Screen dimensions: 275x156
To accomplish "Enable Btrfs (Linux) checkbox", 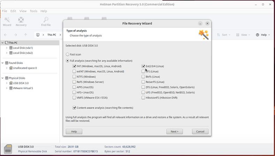I will pyautogui.click(x=143, y=77).
